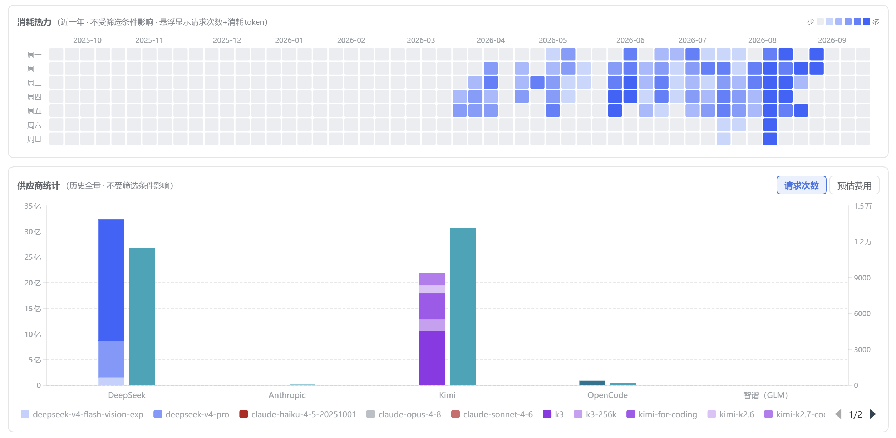Toggle deepseek-v4-flash-vision-exp legend series

(82, 414)
